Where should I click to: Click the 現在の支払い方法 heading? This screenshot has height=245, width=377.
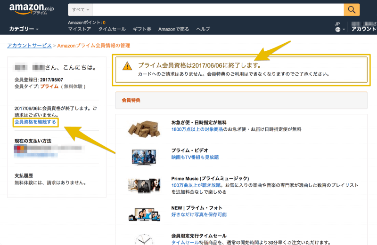(33, 141)
